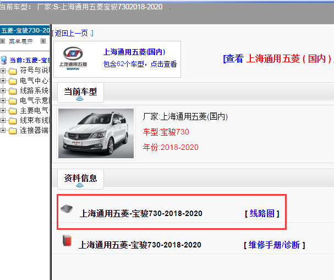Click folder icon beside 电气示意
The width and height of the screenshot is (334, 280).
[13, 101]
